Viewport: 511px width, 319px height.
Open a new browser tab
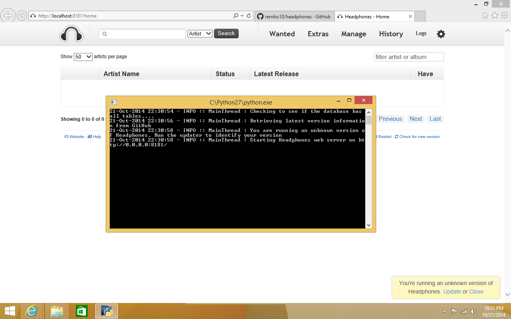pyautogui.click(x=420, y=16)
